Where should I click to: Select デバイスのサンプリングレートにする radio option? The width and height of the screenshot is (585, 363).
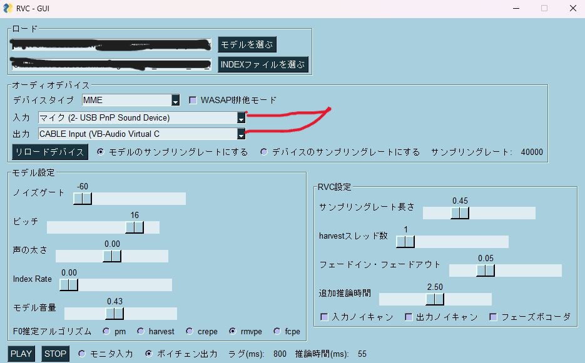click(x=264, y=152)
